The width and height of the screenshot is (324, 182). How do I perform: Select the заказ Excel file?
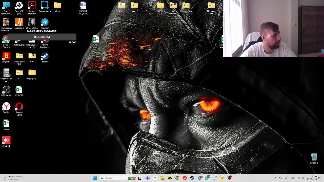pyautogui.click(x=6, y=125)
